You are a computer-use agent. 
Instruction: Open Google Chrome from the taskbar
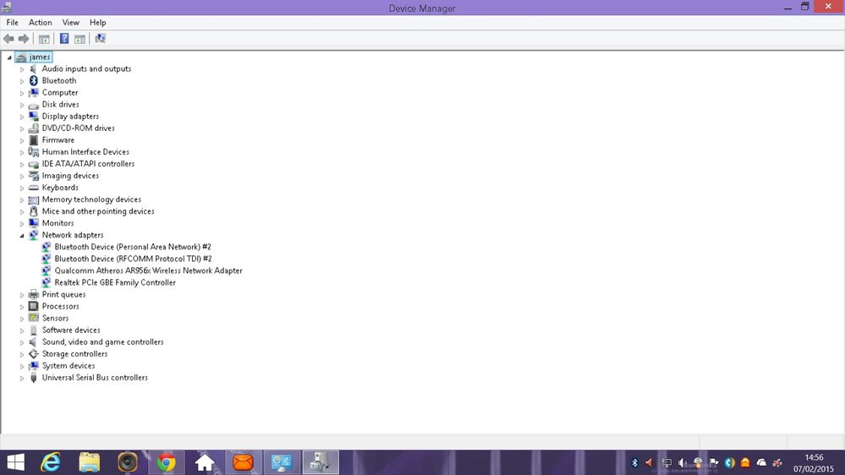tap(167, 462)
